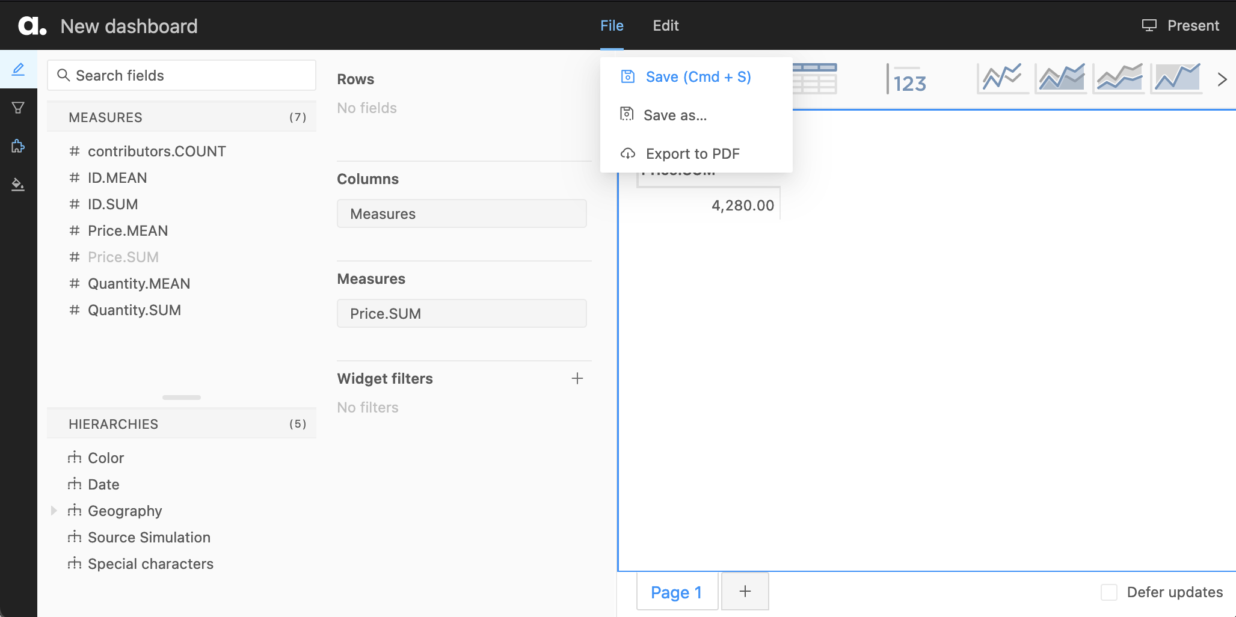Select the Edit pencil tool in sidebar

point(18,69)
